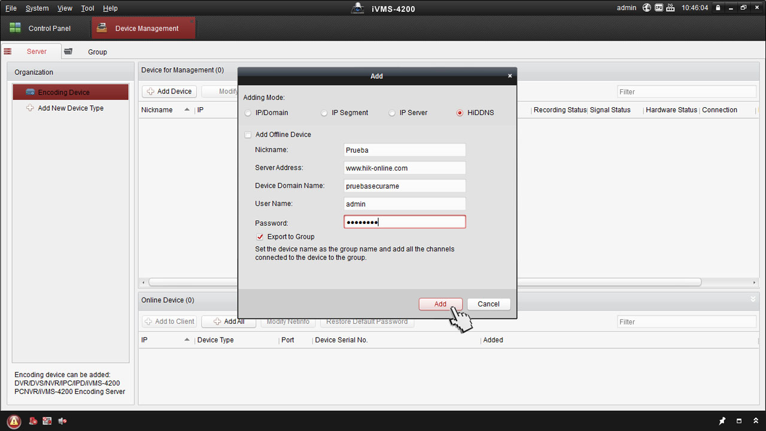This screenshot has width=766, height=431.
Task: Click Modify Netinfo button
Action: (x=288, y=321)
